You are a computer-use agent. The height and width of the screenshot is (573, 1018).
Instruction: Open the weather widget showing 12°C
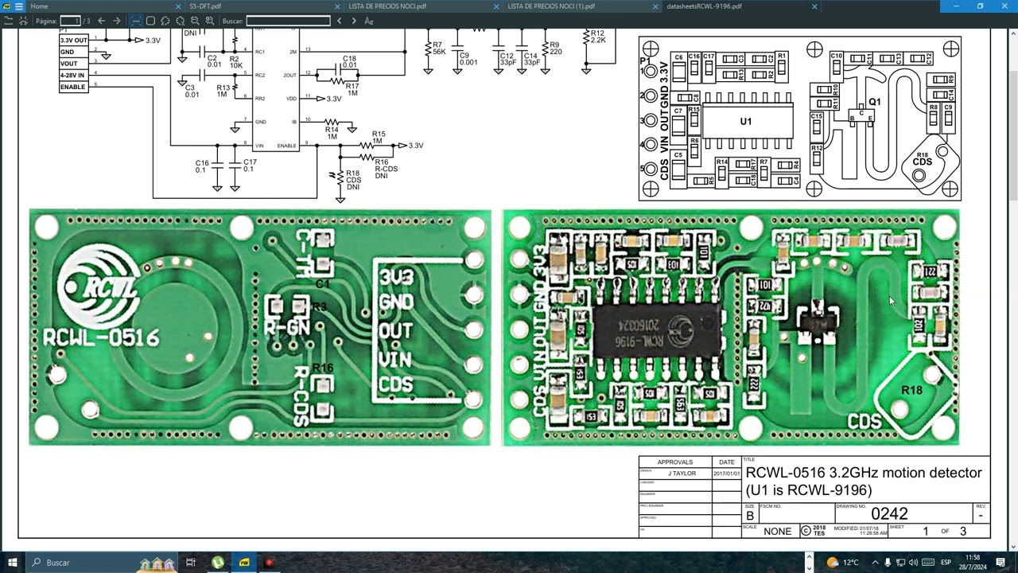point(843,563)
